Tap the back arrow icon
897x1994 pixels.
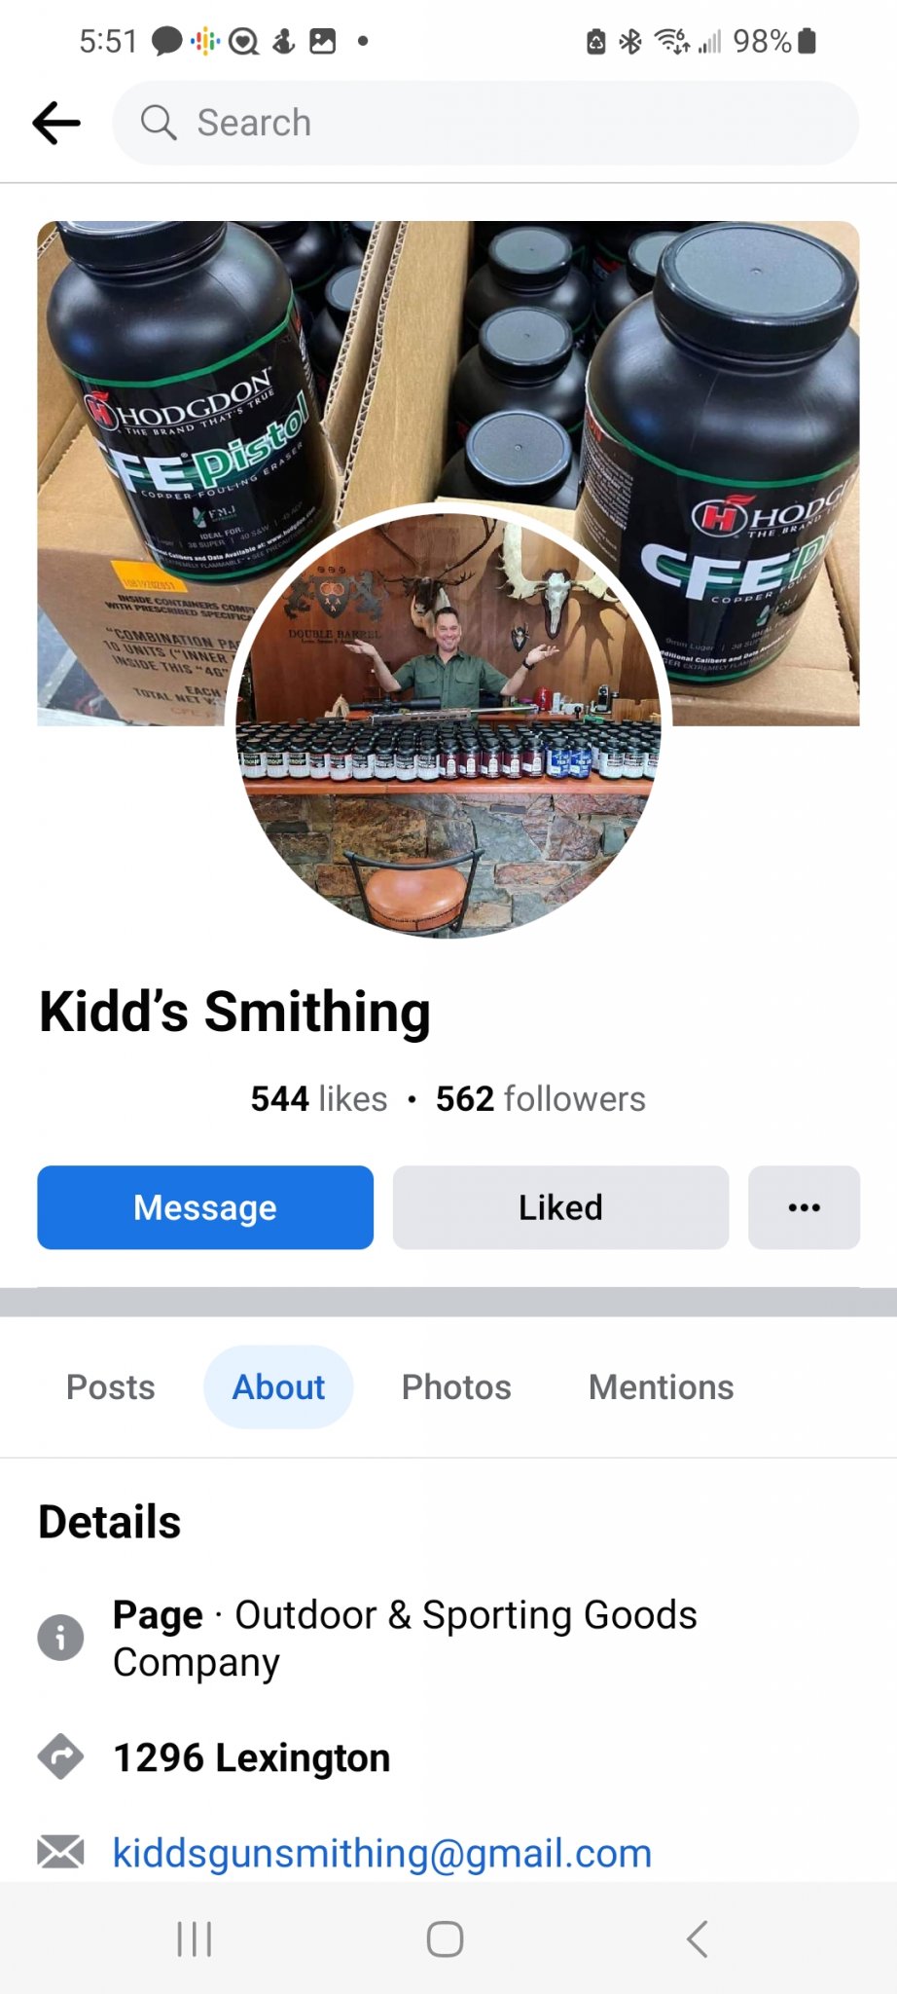coord(56,123)
